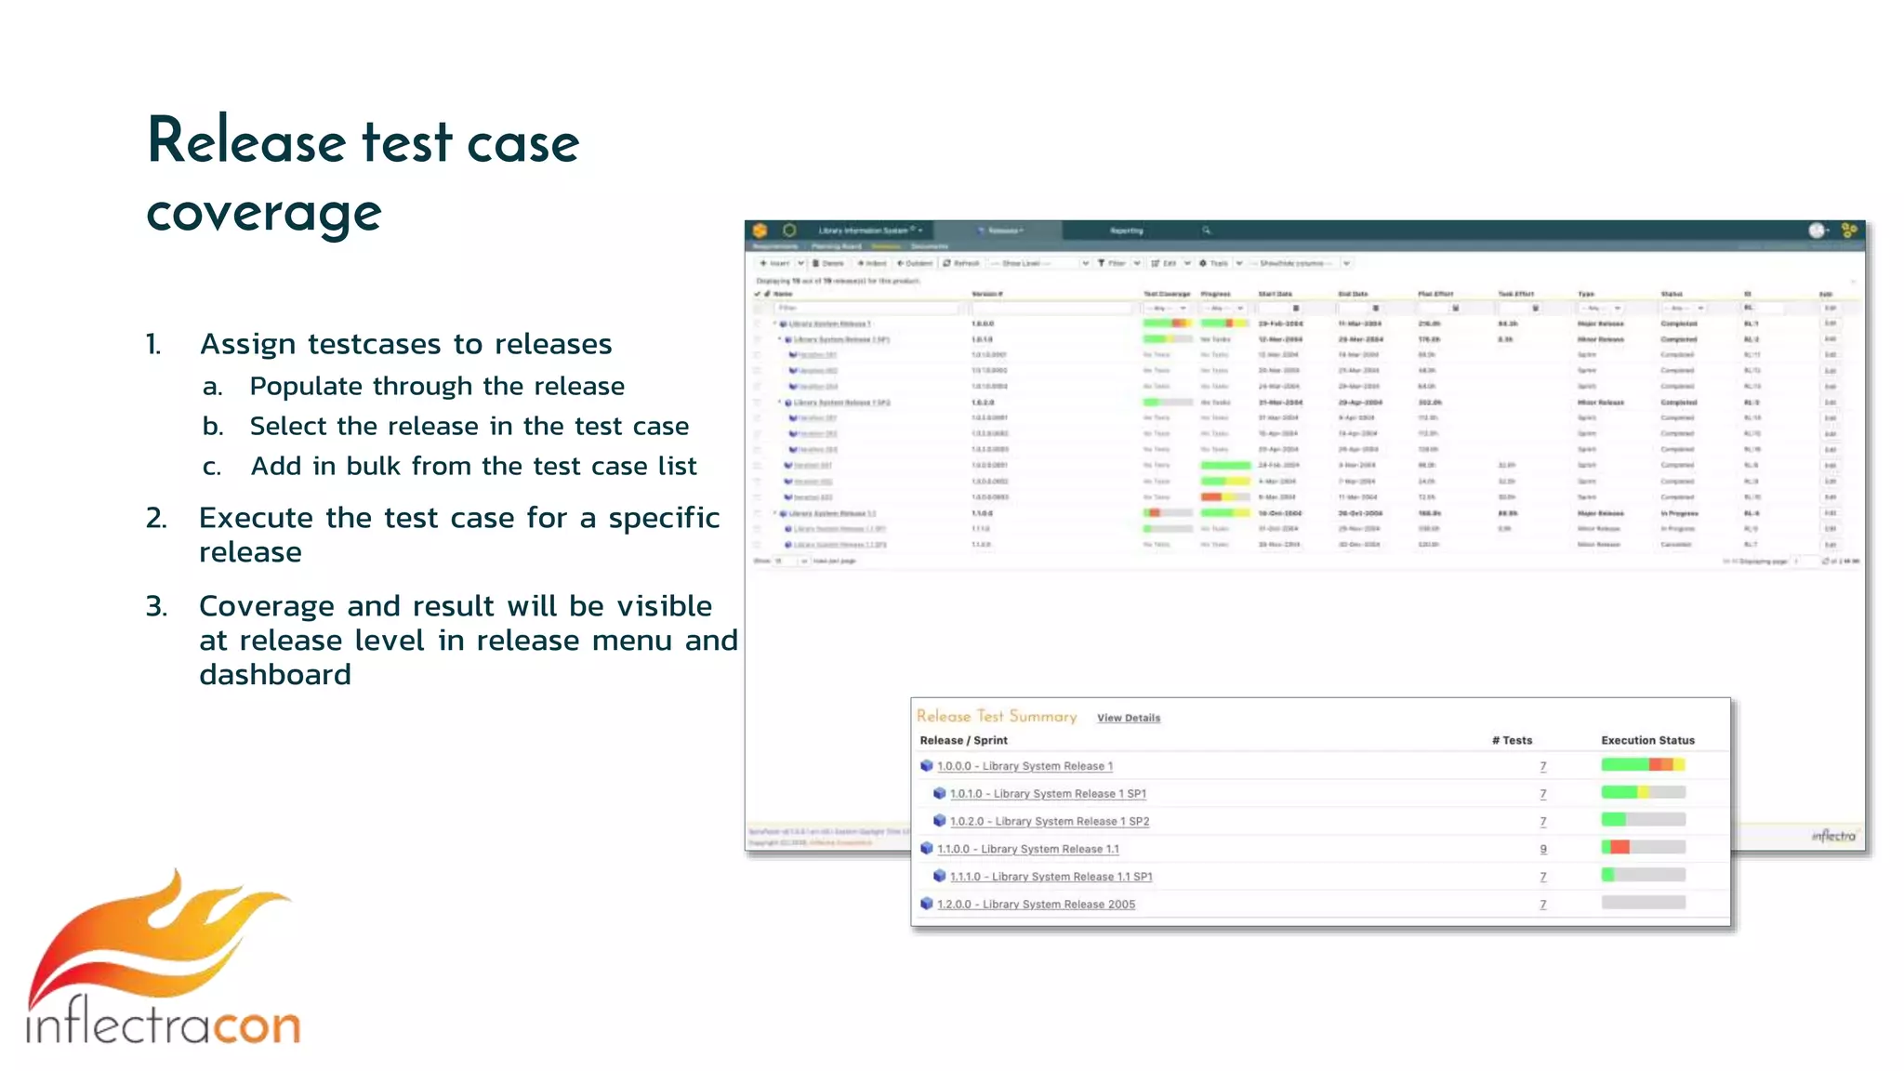Open the Test Coverage Any filter dropdown
The image size is (1904, 1071).
(x=1166, y=309)
